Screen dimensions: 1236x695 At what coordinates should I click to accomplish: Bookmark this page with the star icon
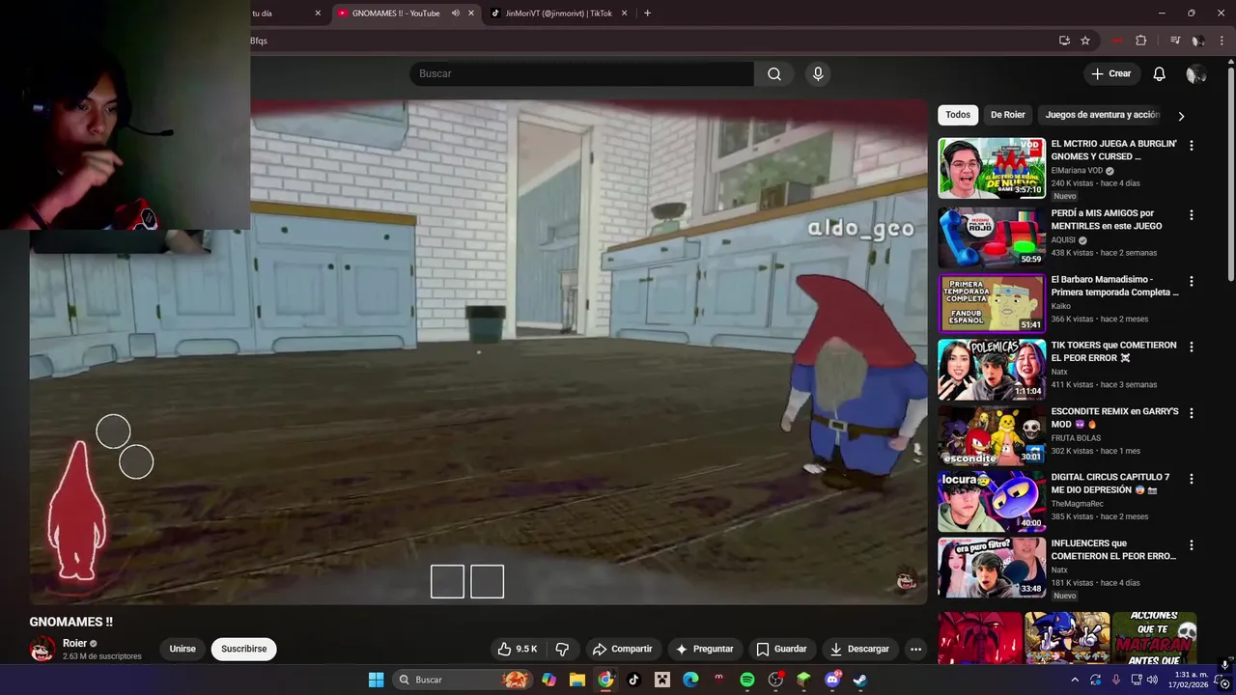1085,41
